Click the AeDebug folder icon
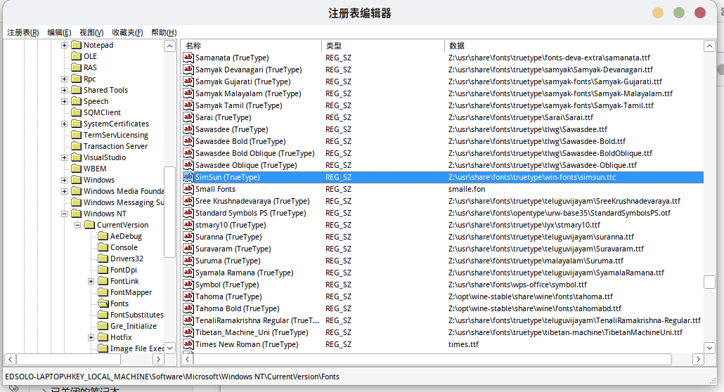This screenshot has width=724, height=392. pyautogui.click(x=103, y=236)
